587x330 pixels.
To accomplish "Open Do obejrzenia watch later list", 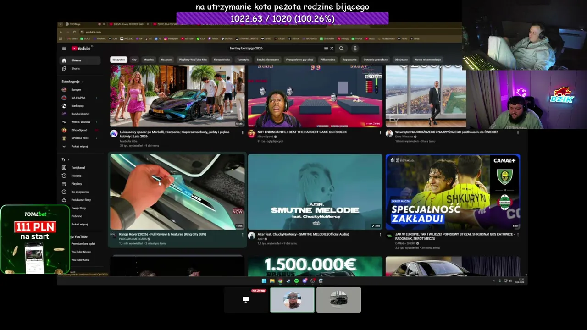I will [81, 192].
